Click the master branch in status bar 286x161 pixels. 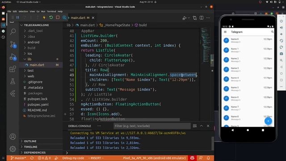[x=18, y=158]
